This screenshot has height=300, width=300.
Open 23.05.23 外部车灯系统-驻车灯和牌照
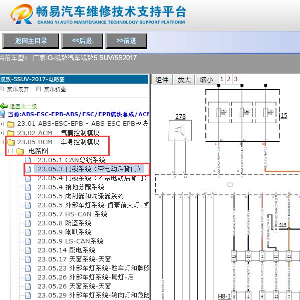coord(94,268)
